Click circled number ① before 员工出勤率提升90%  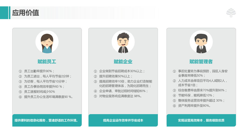[20, 71]
